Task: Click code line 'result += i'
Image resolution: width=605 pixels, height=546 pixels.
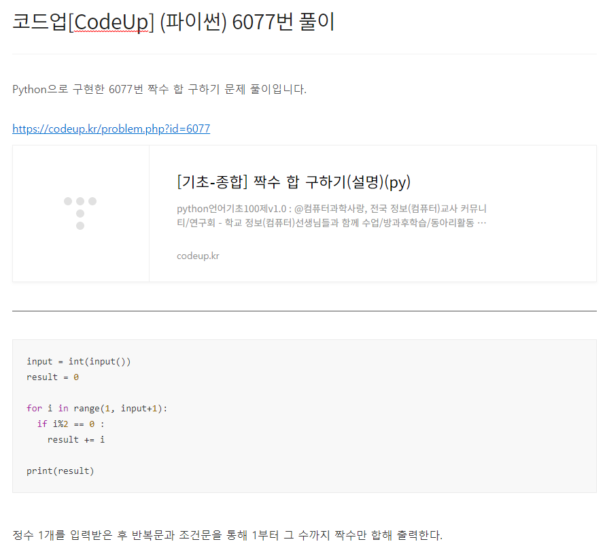Action: click(x=76, y=439)
